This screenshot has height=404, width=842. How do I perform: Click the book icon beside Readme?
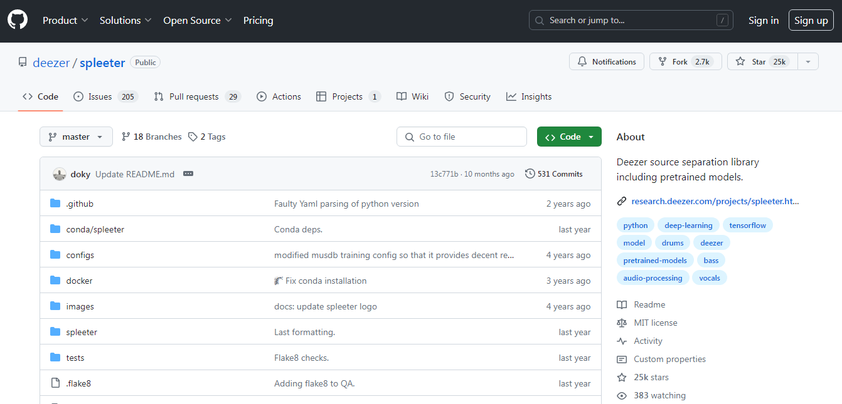point(622,304)
